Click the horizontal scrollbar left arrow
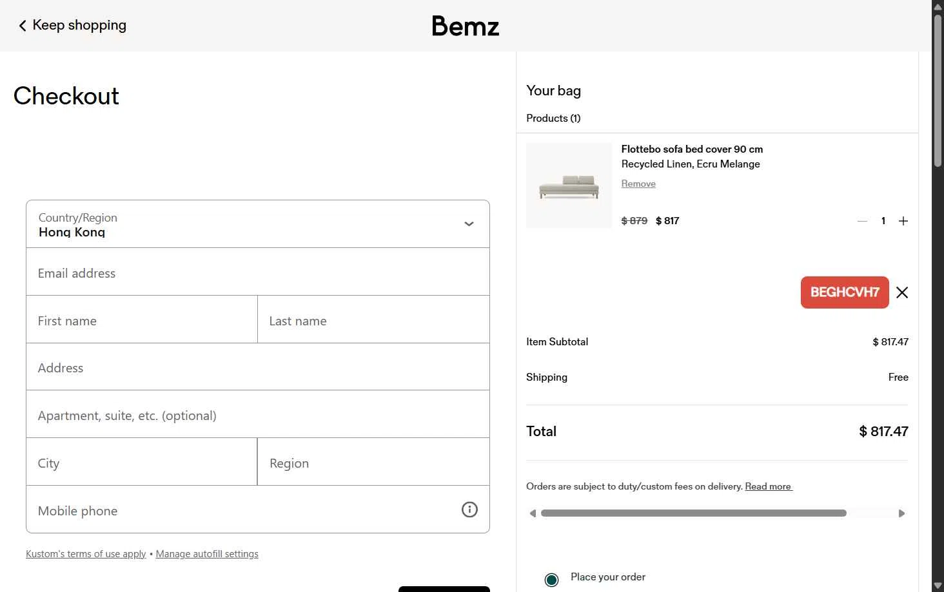This screenshot has width=944, height=592. tap(533, 513)
